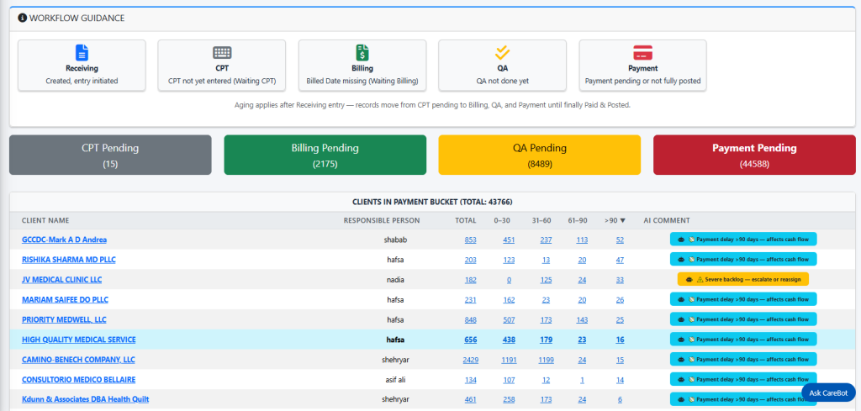Open CAMINO-BENECH COMPANY, LLC client link

click(78, 360)
